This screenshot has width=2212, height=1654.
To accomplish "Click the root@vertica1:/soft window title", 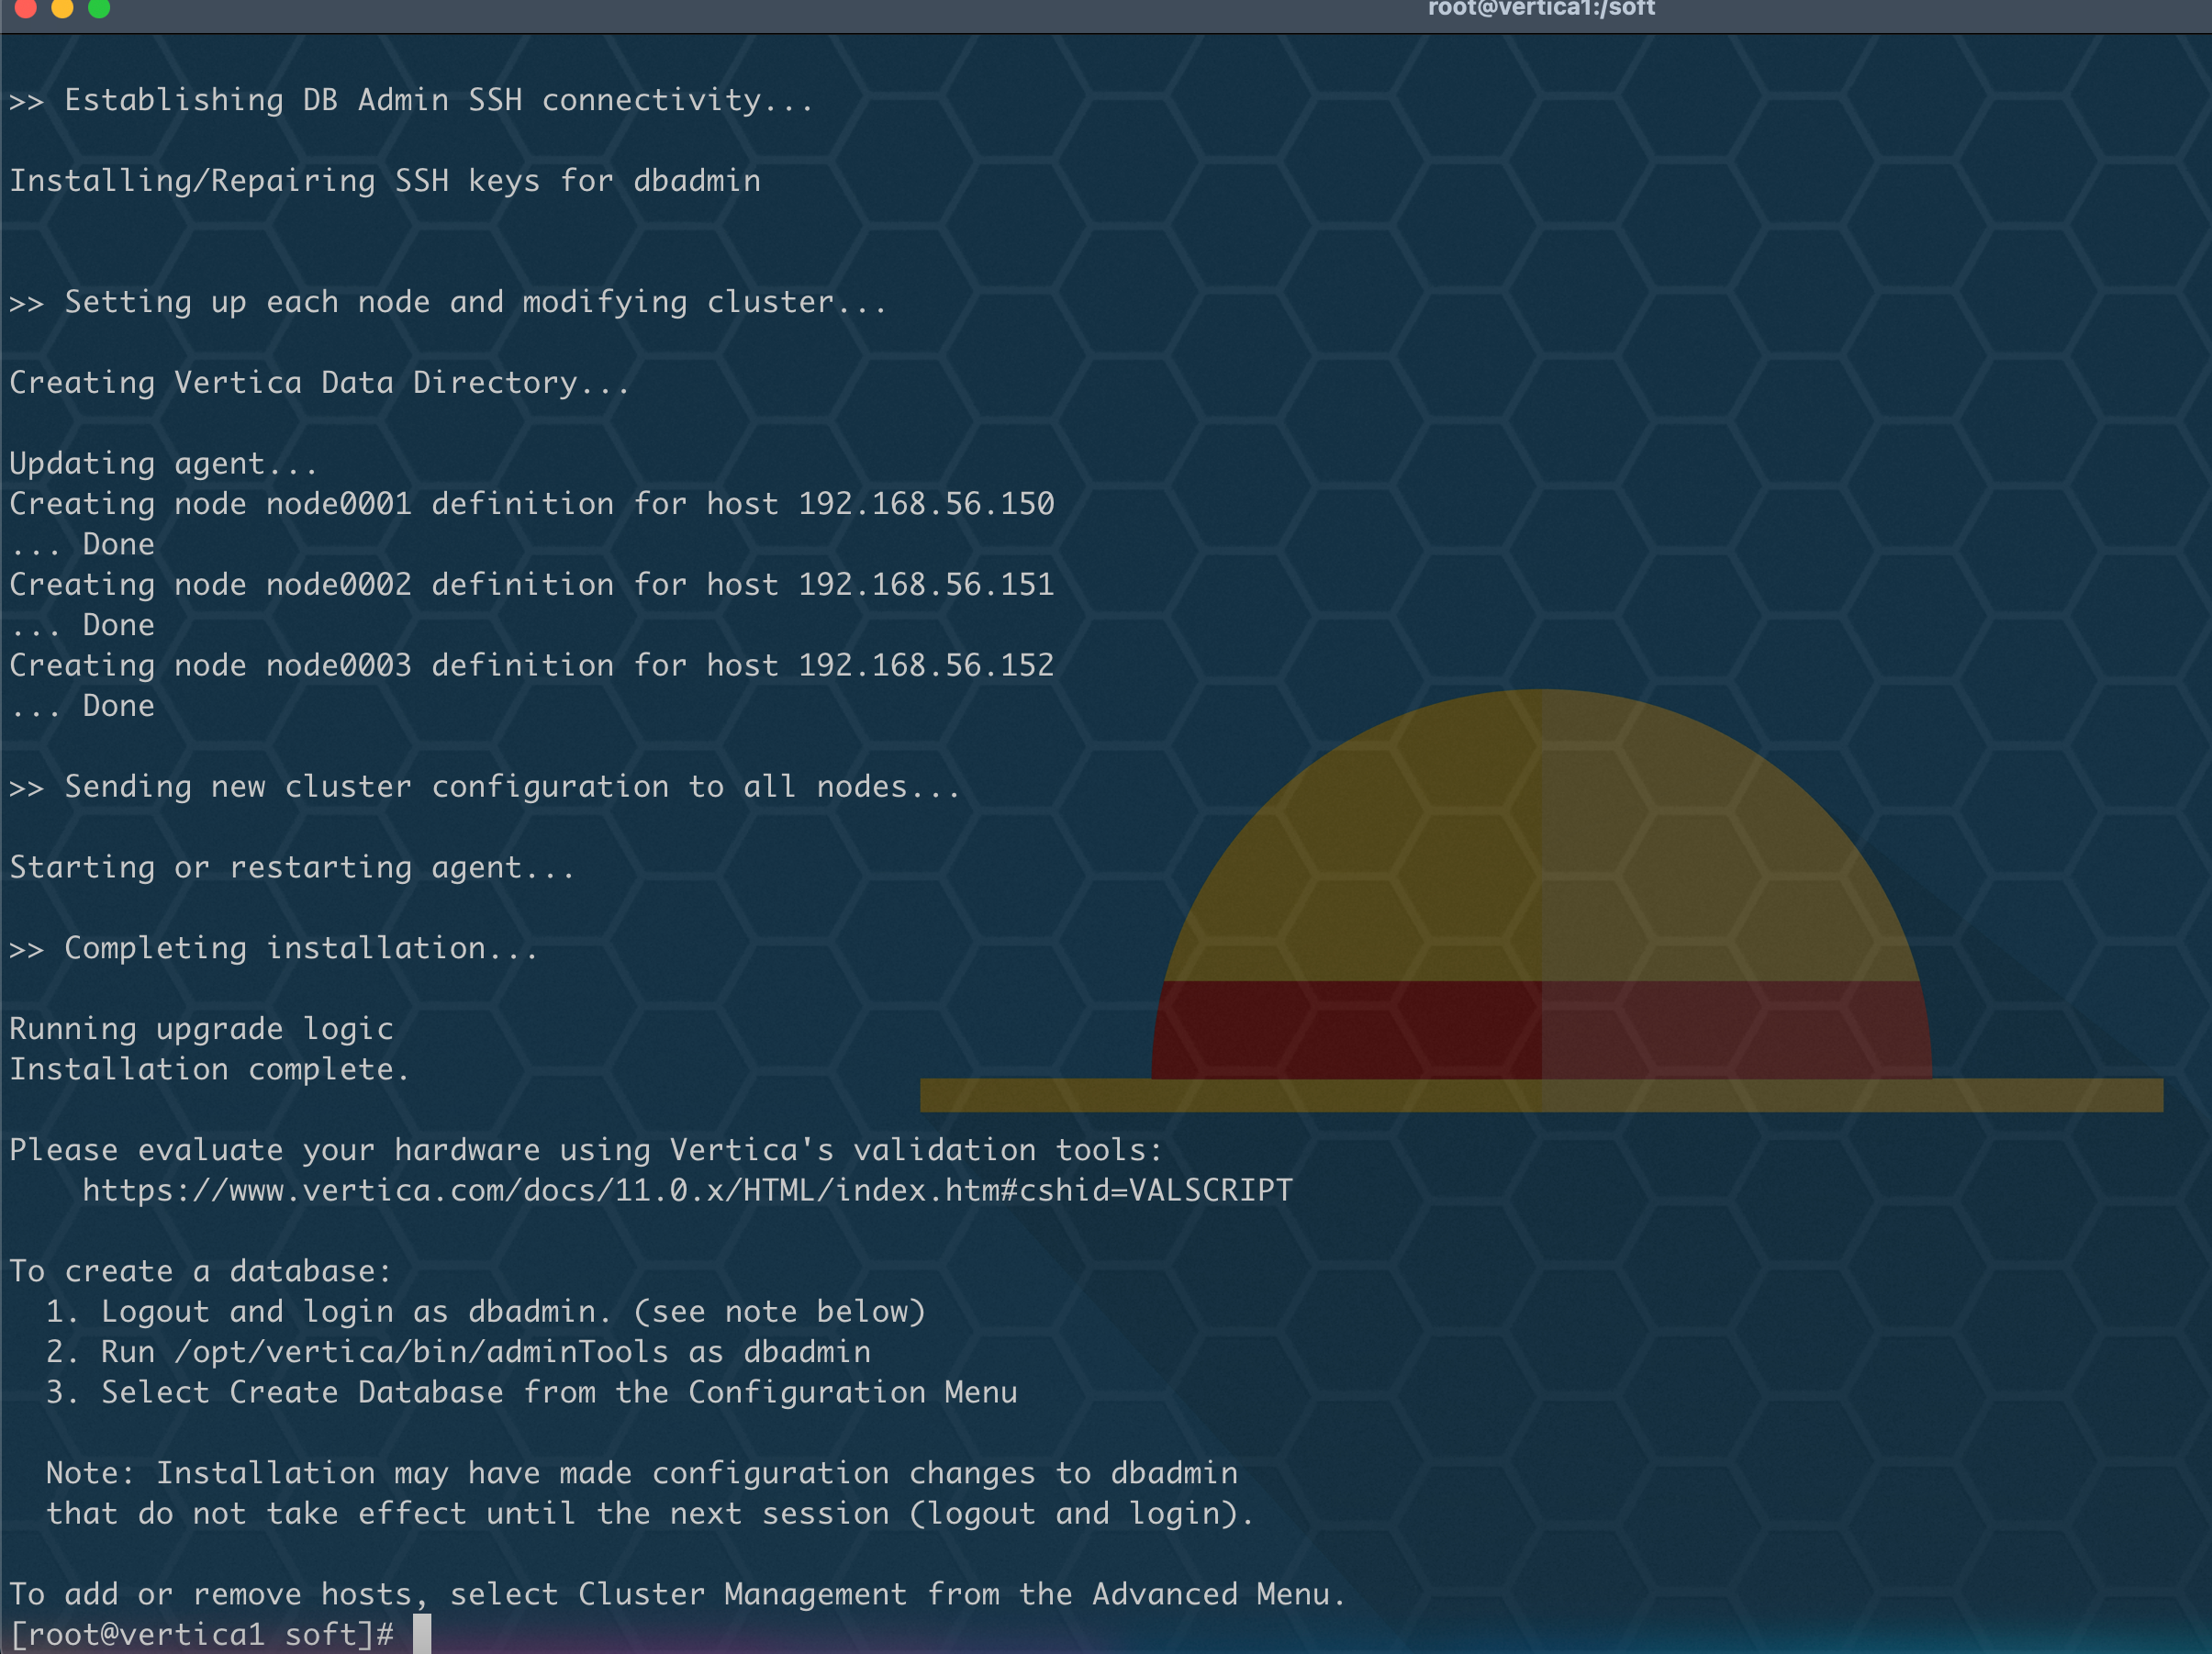I will point(1541,9).
